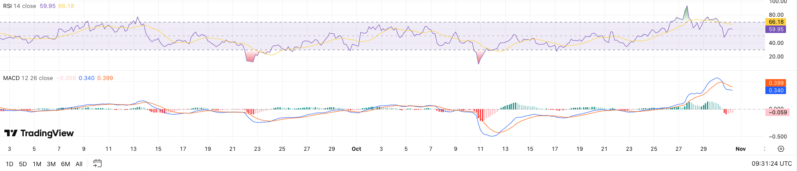Select the 5D time range

pos(23,164)
